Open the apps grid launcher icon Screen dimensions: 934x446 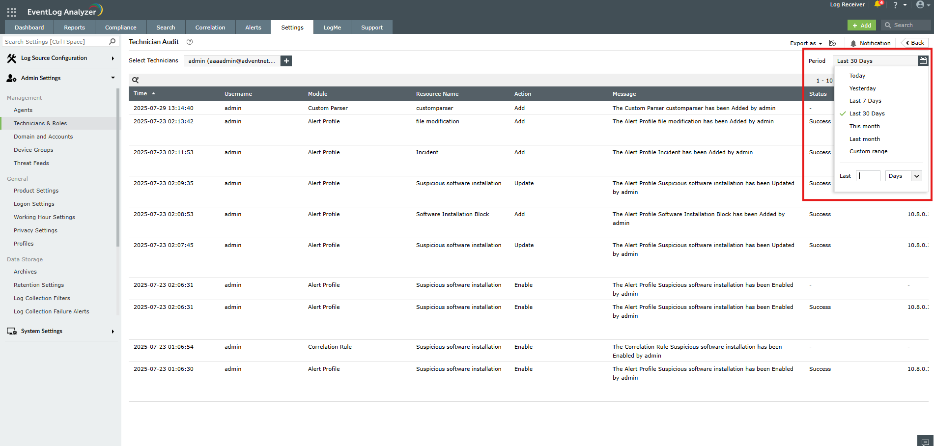[x=12, y=12]
